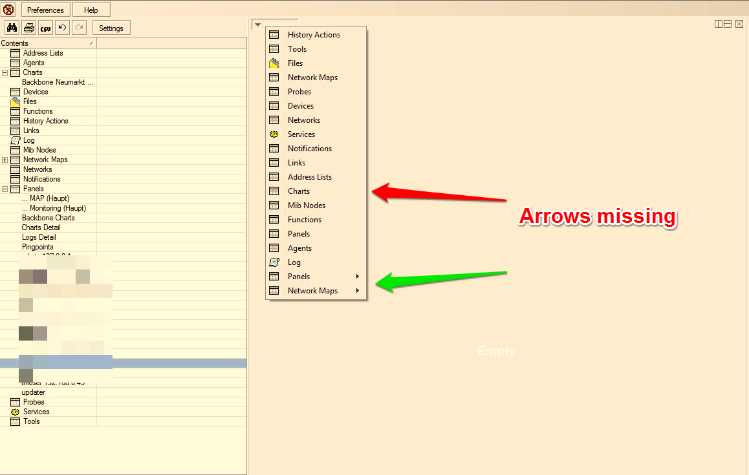This screenshot has height=475, width=749.
Task: Select Backbone Charts in the tree
Action: 49,218
